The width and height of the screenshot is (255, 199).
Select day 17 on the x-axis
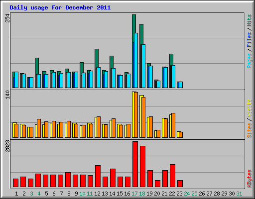point(134,194)
